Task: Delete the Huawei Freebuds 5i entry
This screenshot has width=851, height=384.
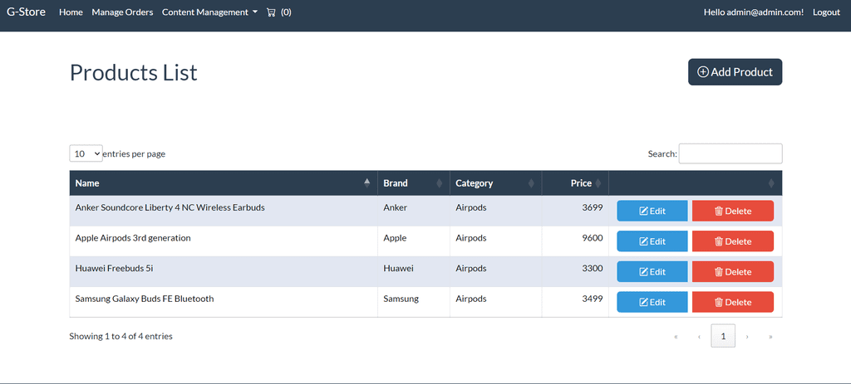Action: (732, 272)
